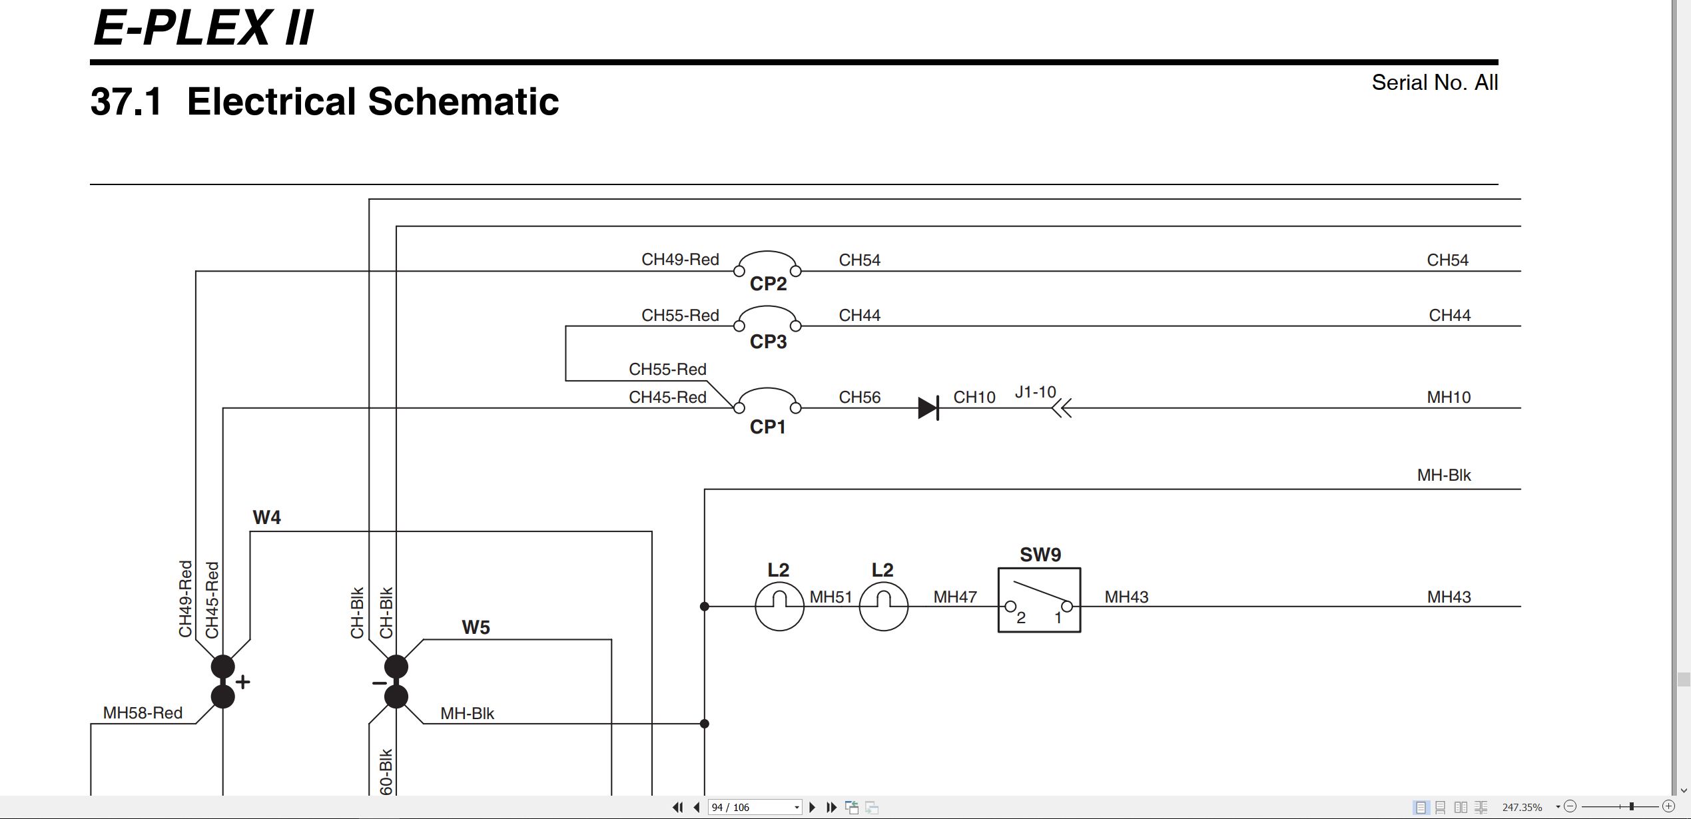Click the lamp symbol left of MH51

779,607
